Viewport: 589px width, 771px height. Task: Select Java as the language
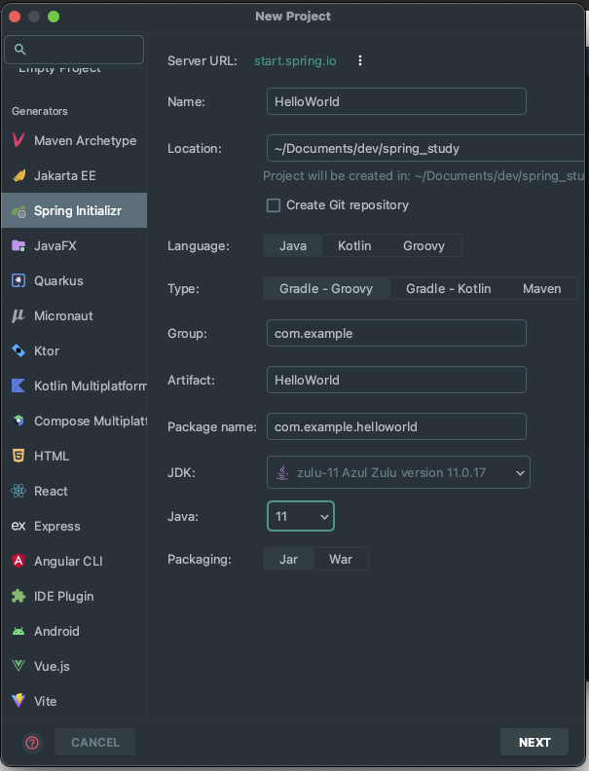(293, 246)
